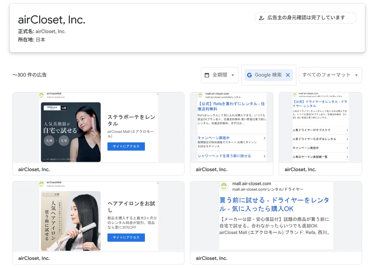Viewport: 378px width, 269px height.
Task: Click airCloset, Inc. label under Refa ad
Action: tap(212, 169)
